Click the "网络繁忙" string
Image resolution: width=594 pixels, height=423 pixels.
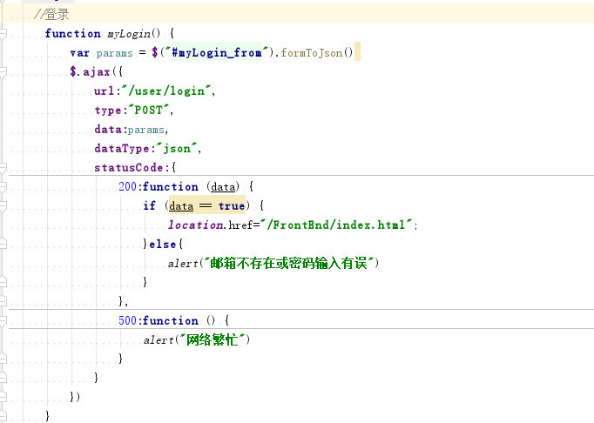click(213, 339)
